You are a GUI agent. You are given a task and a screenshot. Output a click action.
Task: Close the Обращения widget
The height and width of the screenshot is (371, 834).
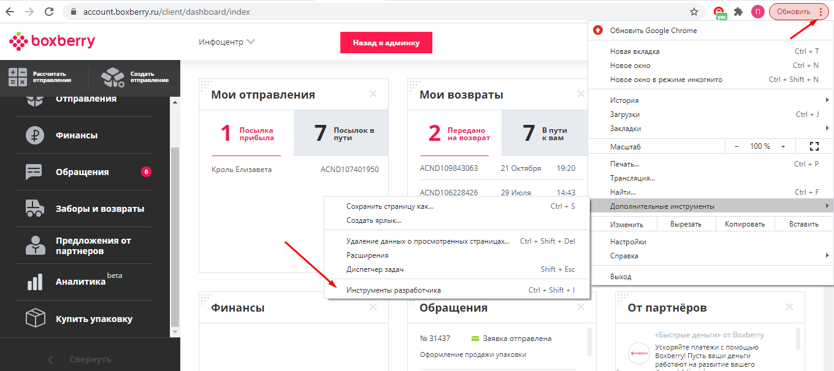pos(581,307)
